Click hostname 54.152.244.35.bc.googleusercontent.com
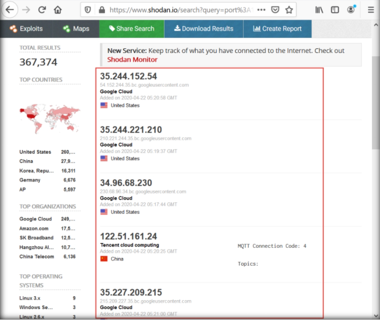The width and height of the screenshot is (380, 320). [144, 85]
